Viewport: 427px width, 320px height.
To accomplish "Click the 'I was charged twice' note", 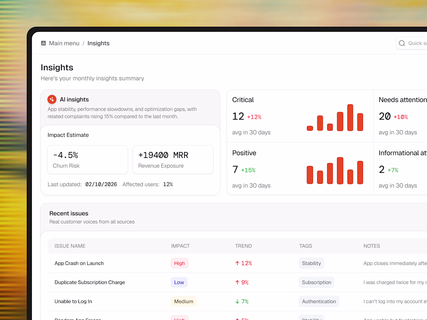I will coord(395,282).
